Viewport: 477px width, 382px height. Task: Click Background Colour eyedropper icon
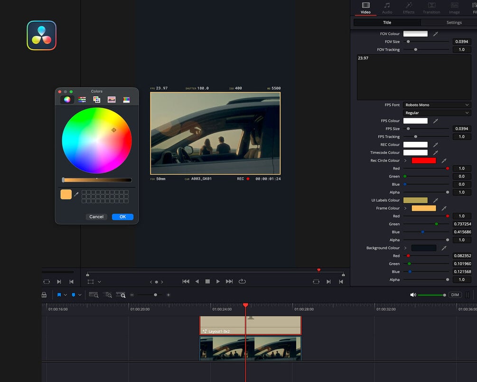click(444, 248)
